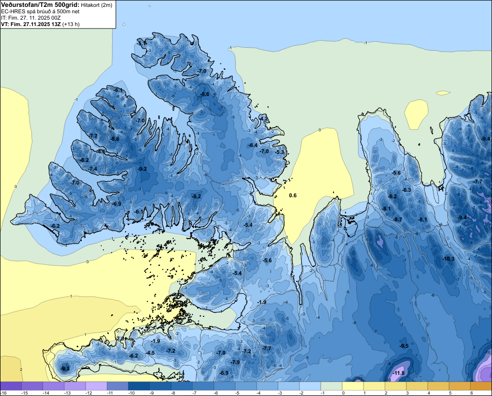This screenshot has height=396, width=492.
Task: Click the -6.4 temperature label
Action: point(253,145)
